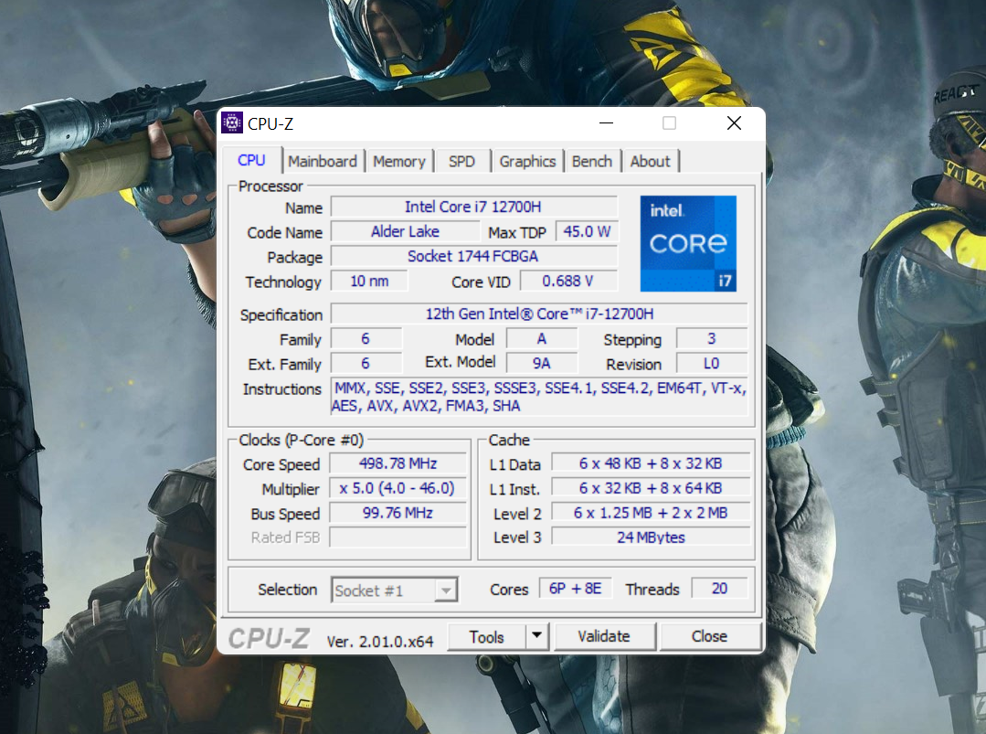This screenshot has height=734, width=986.
Task: Select the CPU tab
Action: (251, 161)
